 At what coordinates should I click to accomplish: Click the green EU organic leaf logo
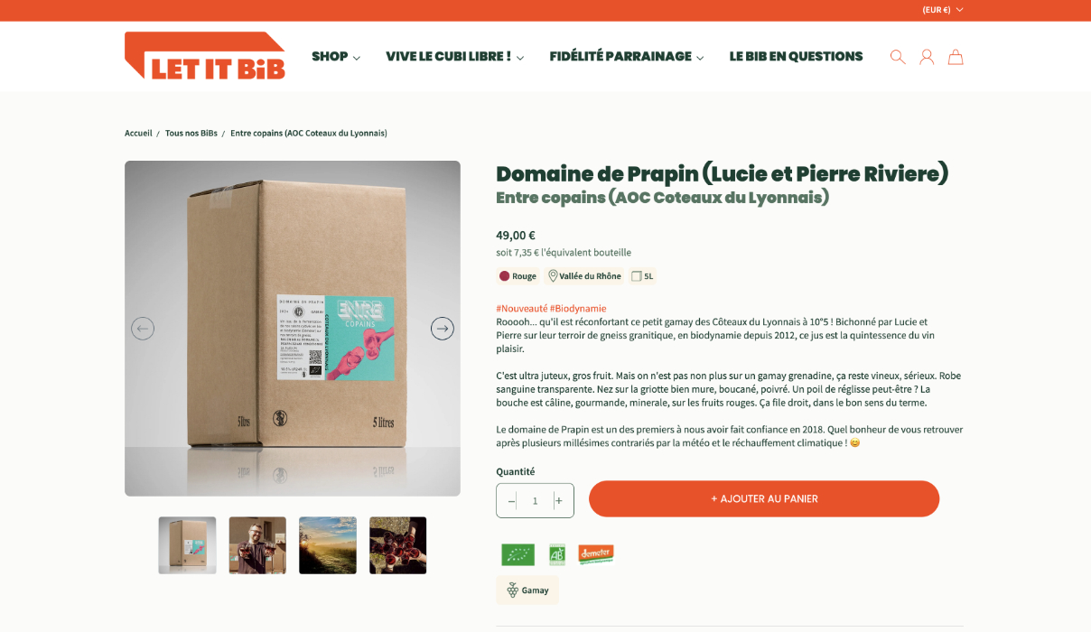(518, 554)
